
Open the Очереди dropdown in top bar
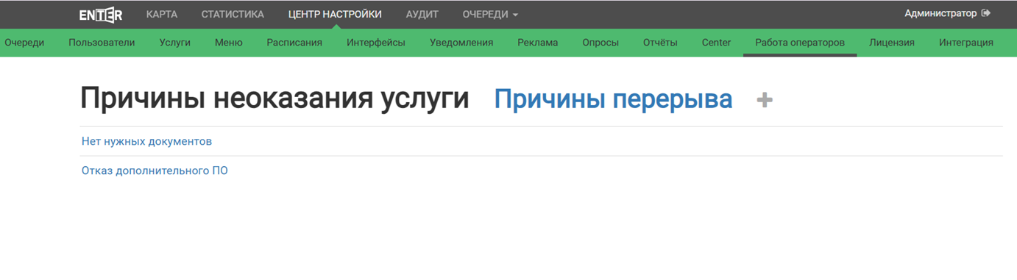click(490, 14)
